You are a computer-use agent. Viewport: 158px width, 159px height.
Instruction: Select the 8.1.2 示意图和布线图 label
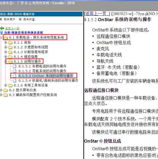click(31, 47)
